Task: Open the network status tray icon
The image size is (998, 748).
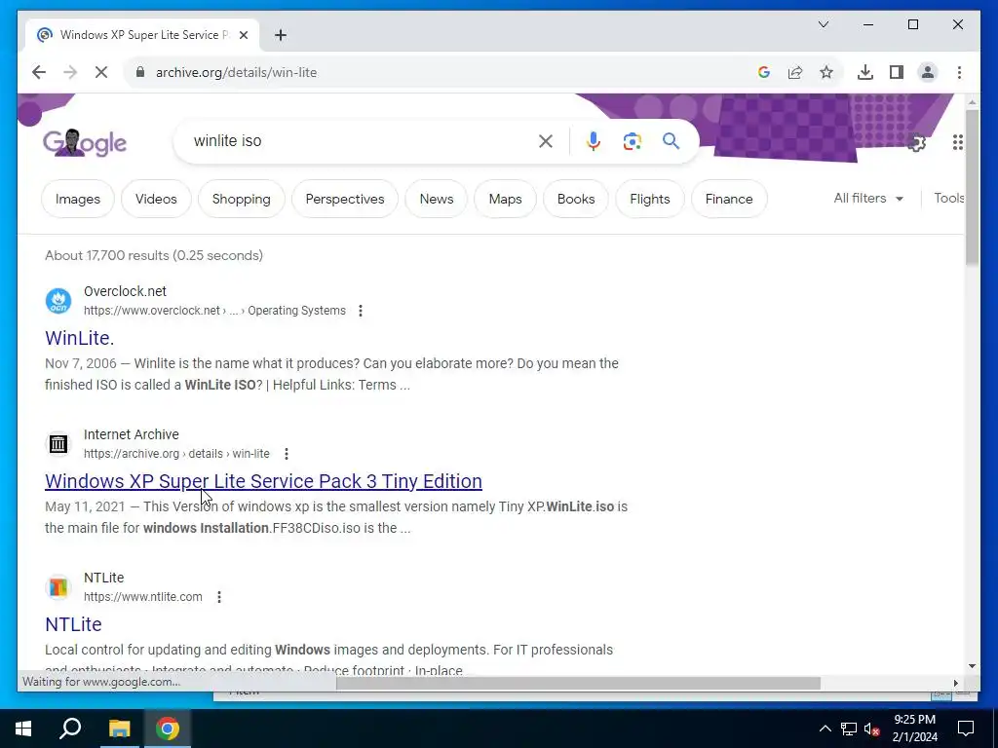Action: pyautogui.click(x=849, y=729)
